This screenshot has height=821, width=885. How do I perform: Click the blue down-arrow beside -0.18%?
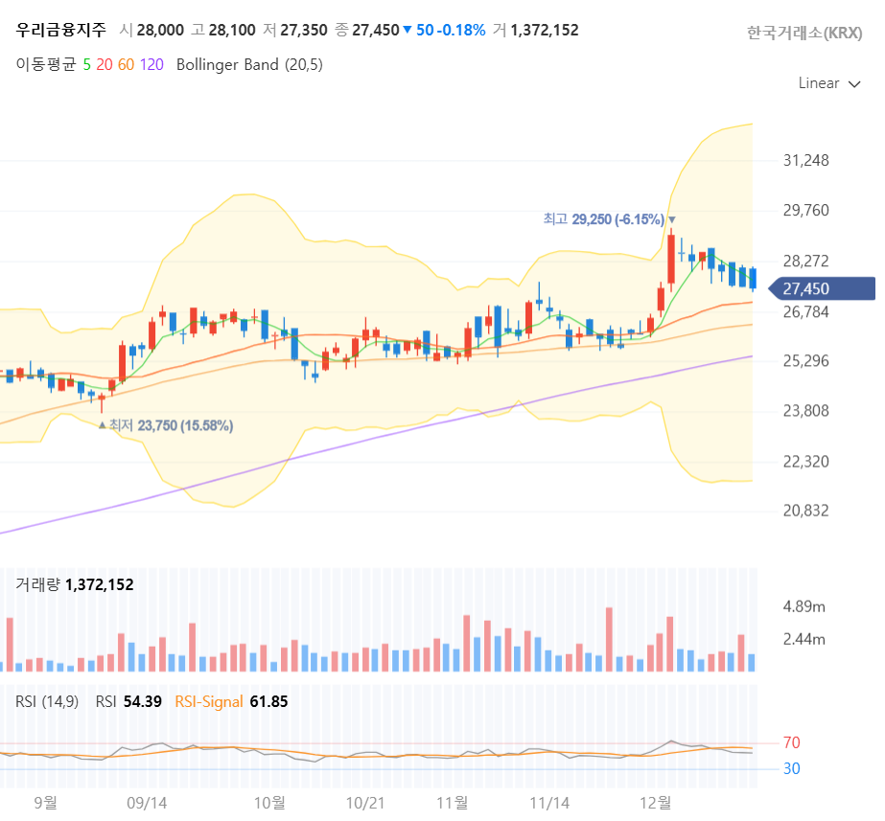click(x=408, y=30)
